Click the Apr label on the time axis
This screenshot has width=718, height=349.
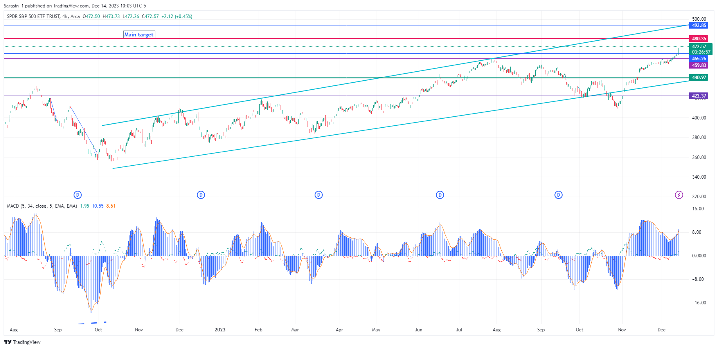point(339,330)
